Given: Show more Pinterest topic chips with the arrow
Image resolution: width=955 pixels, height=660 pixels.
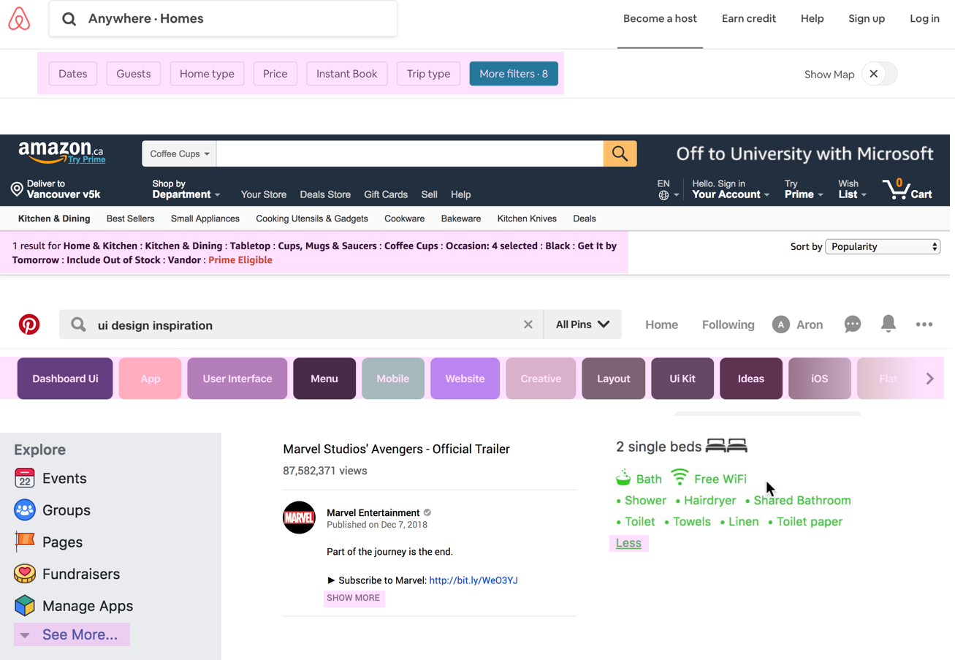Looking at the screenshot, I should [929, 379].
